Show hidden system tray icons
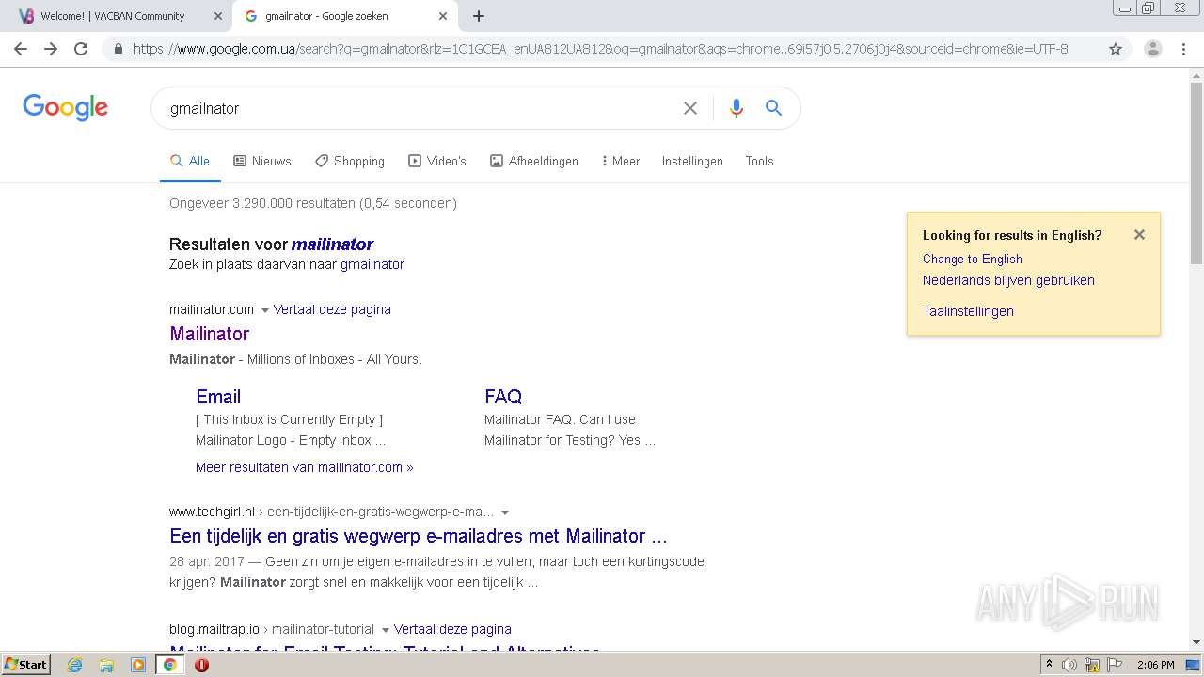Screen dimensions: 1204x677 [1049, 665]
